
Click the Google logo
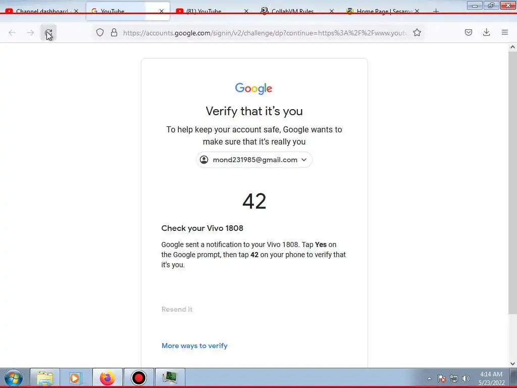[x=253, y=88]
